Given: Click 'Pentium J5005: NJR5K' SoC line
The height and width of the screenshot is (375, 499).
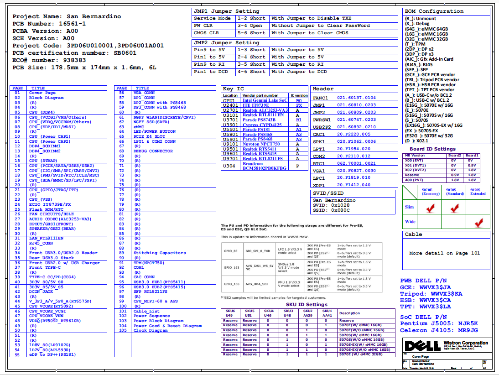Looking at the screenshot, I should pyautogui.click(x=439, y=323).
